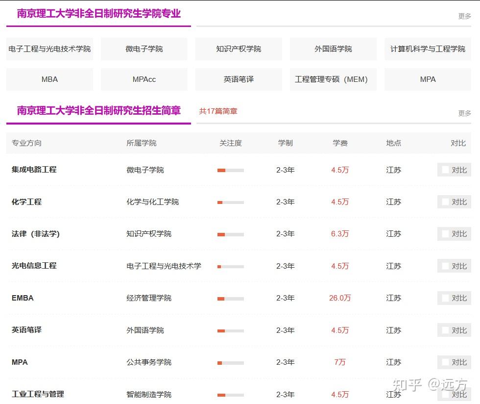Viewport: 480px width, 404px height.
Task: Click the 所属学院 column header
Action: tap(142, 143)
